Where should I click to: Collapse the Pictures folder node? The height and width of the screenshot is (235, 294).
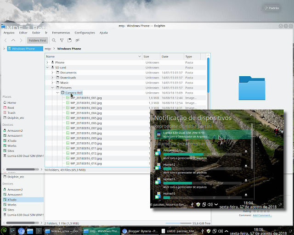52,88
